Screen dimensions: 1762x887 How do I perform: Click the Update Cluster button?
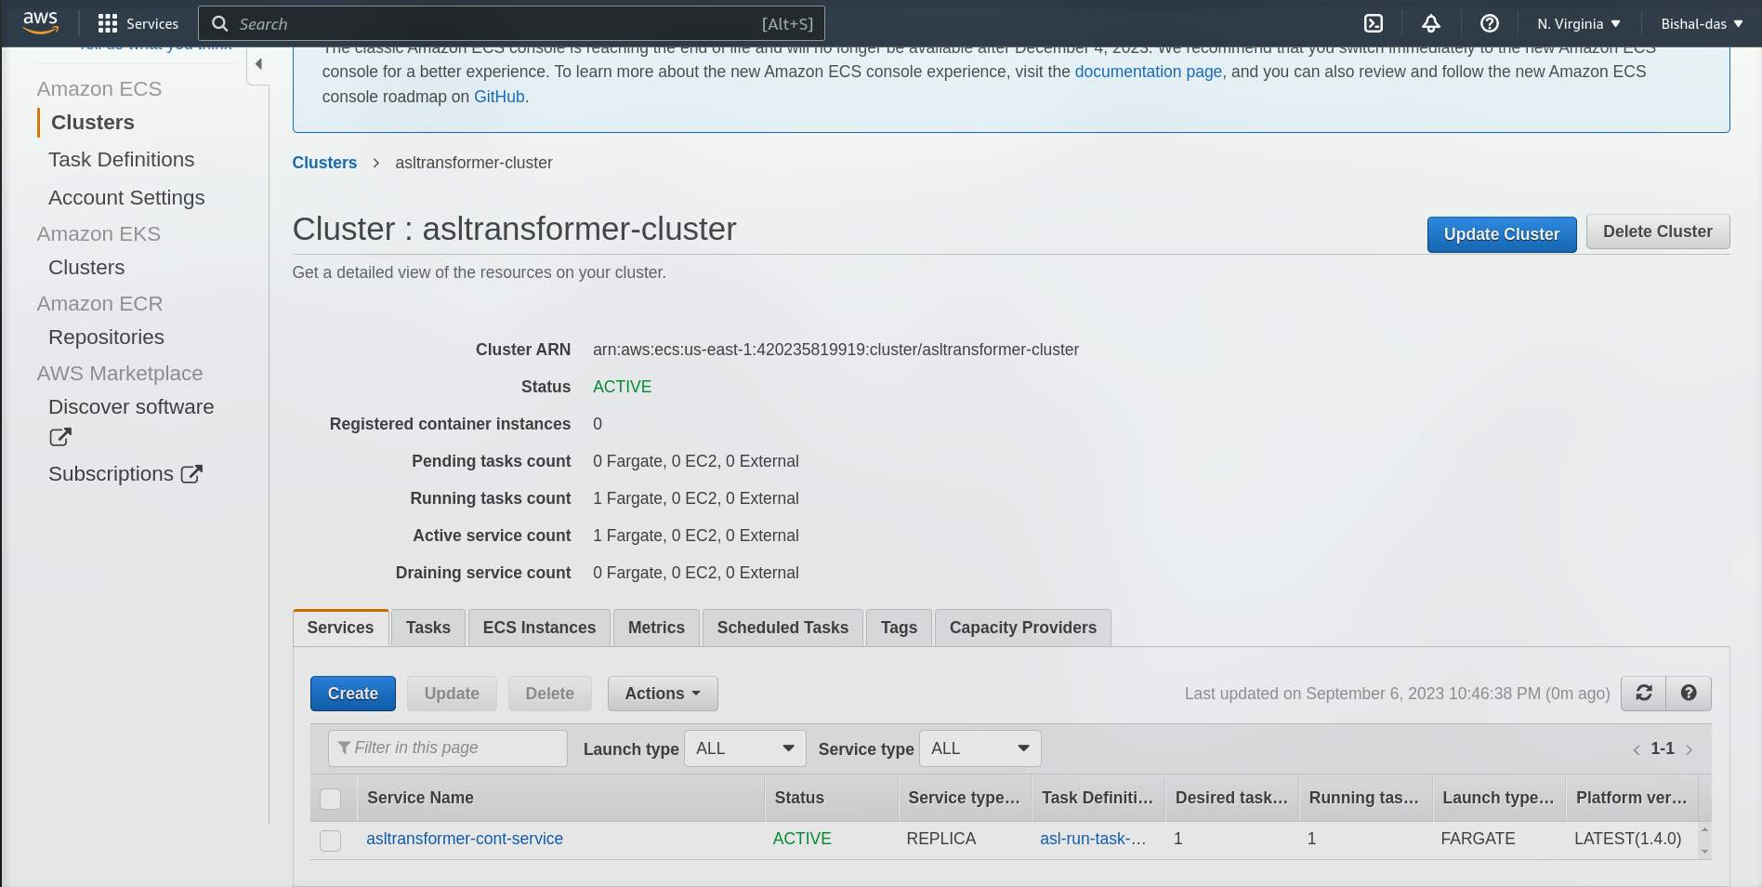coord(1501,233)
